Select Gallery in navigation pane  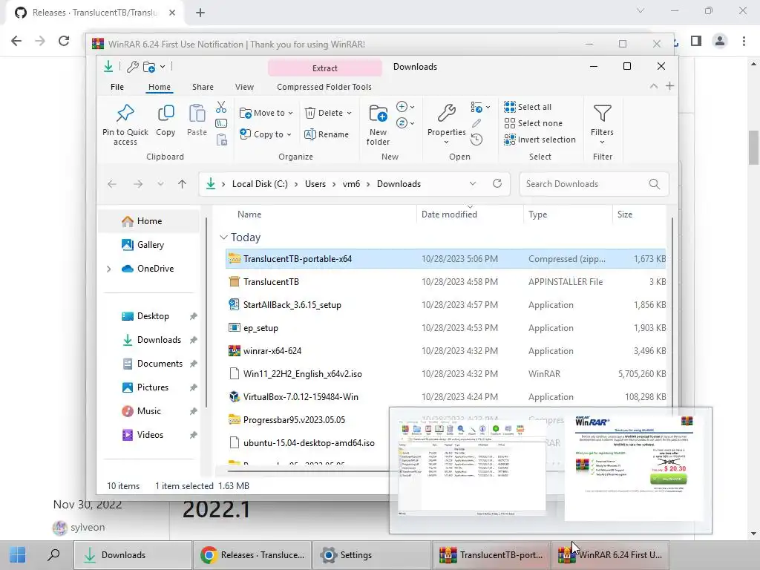[x=150, y=245]
